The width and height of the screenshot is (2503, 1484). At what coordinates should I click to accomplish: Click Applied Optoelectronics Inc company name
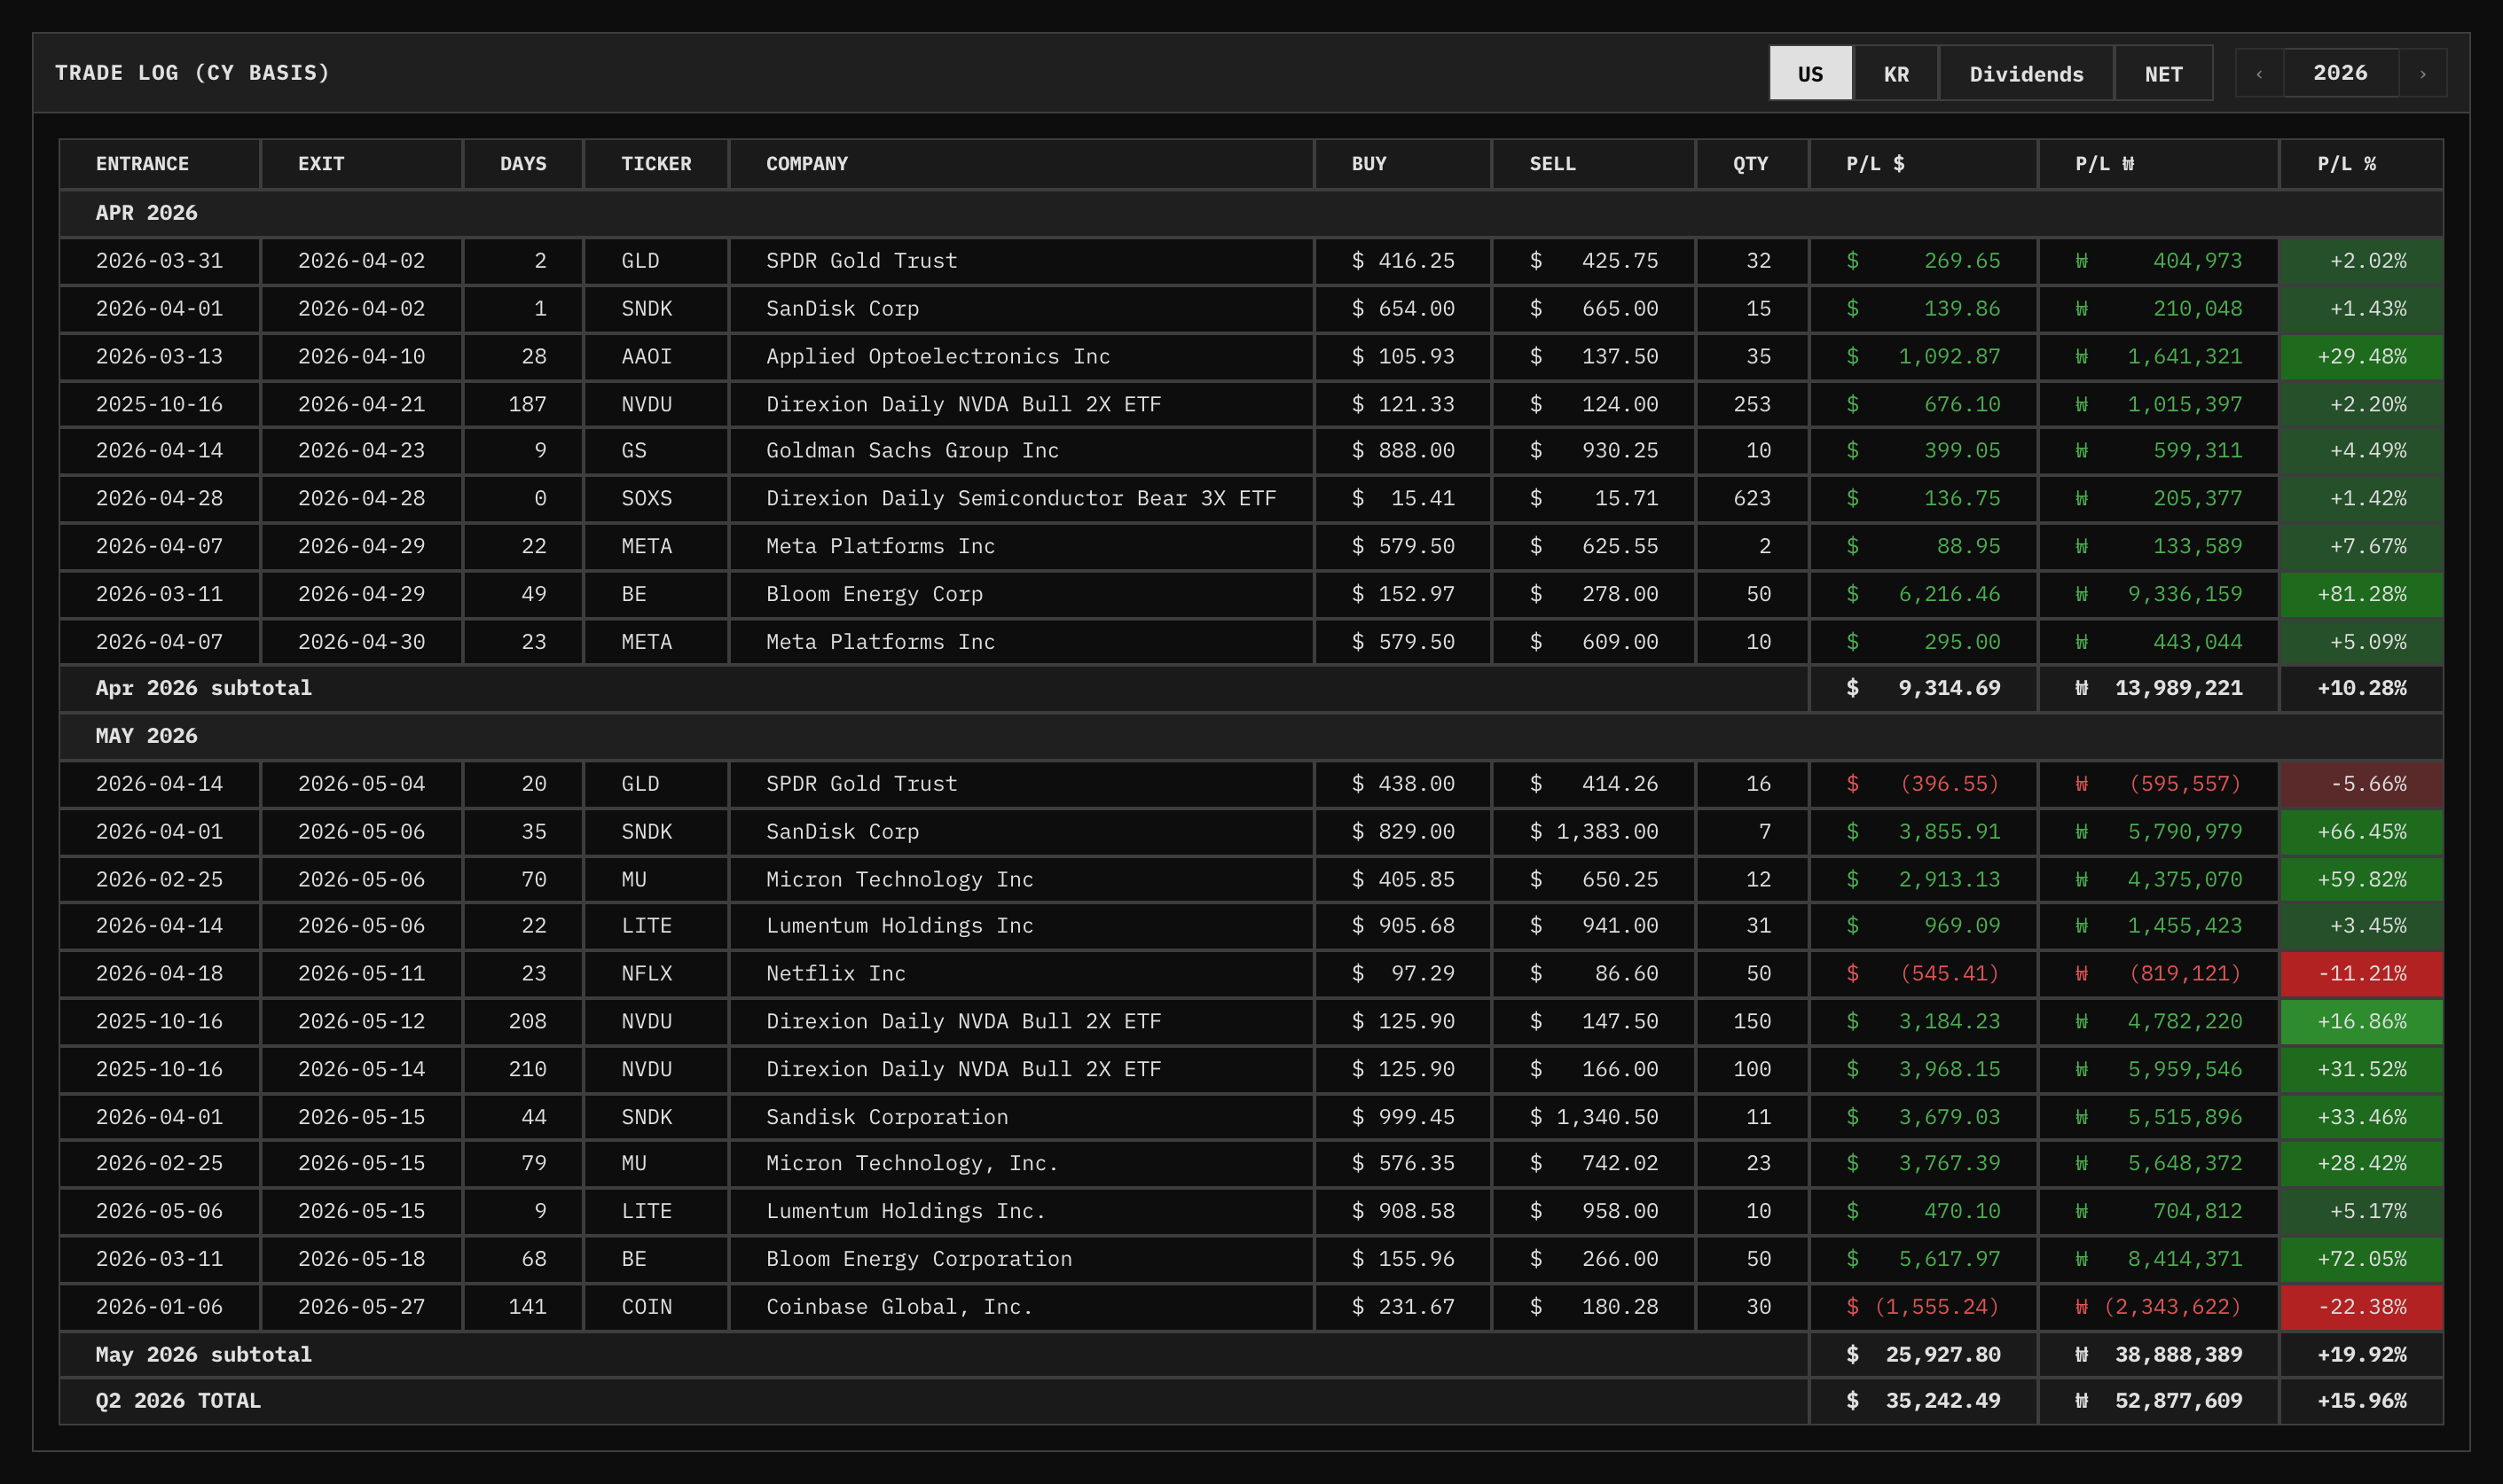click(x=938, y=357)
